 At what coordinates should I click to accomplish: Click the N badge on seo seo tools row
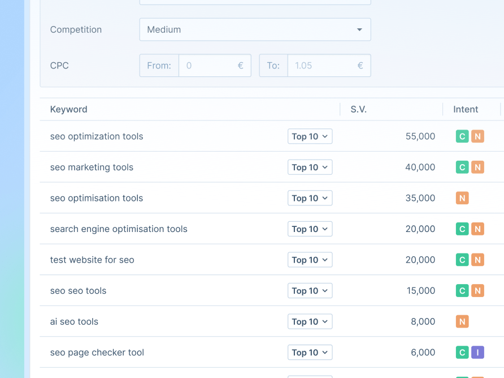coord(477,290)
